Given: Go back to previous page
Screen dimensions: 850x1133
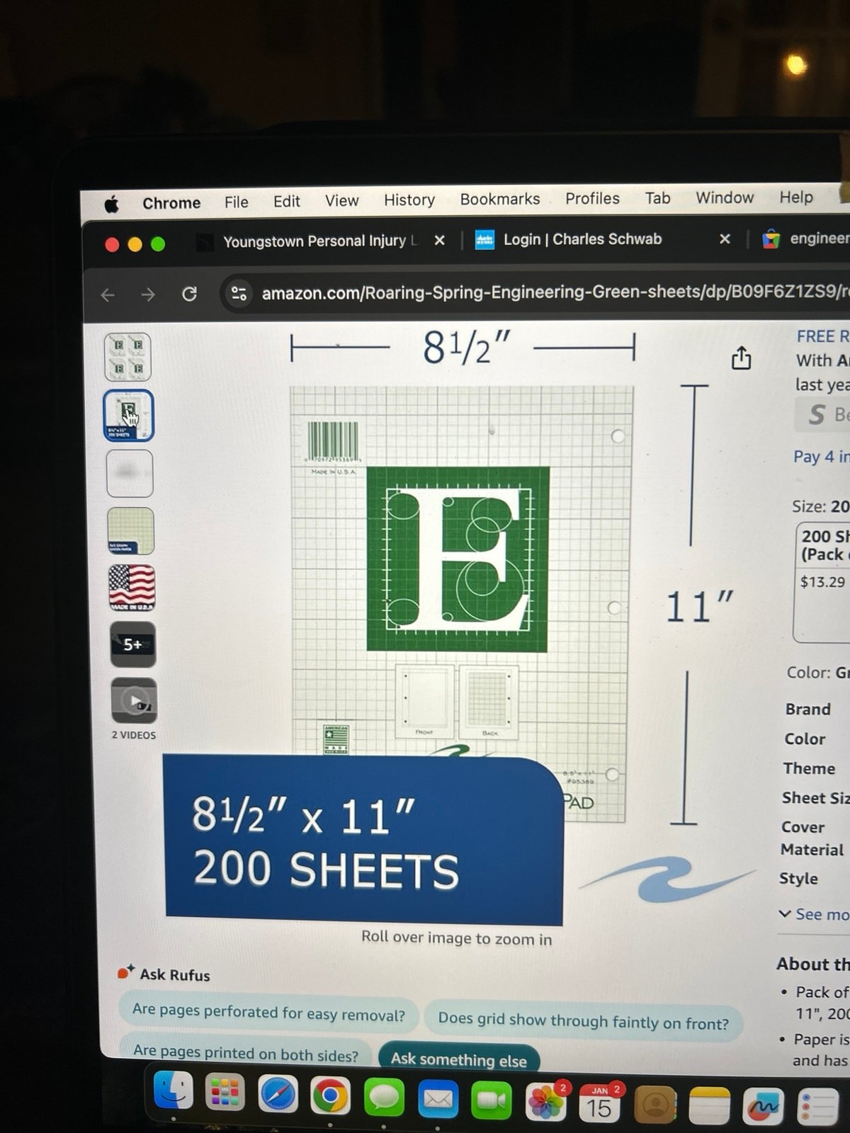Looking at the screenshot, I should pos(108,295).
